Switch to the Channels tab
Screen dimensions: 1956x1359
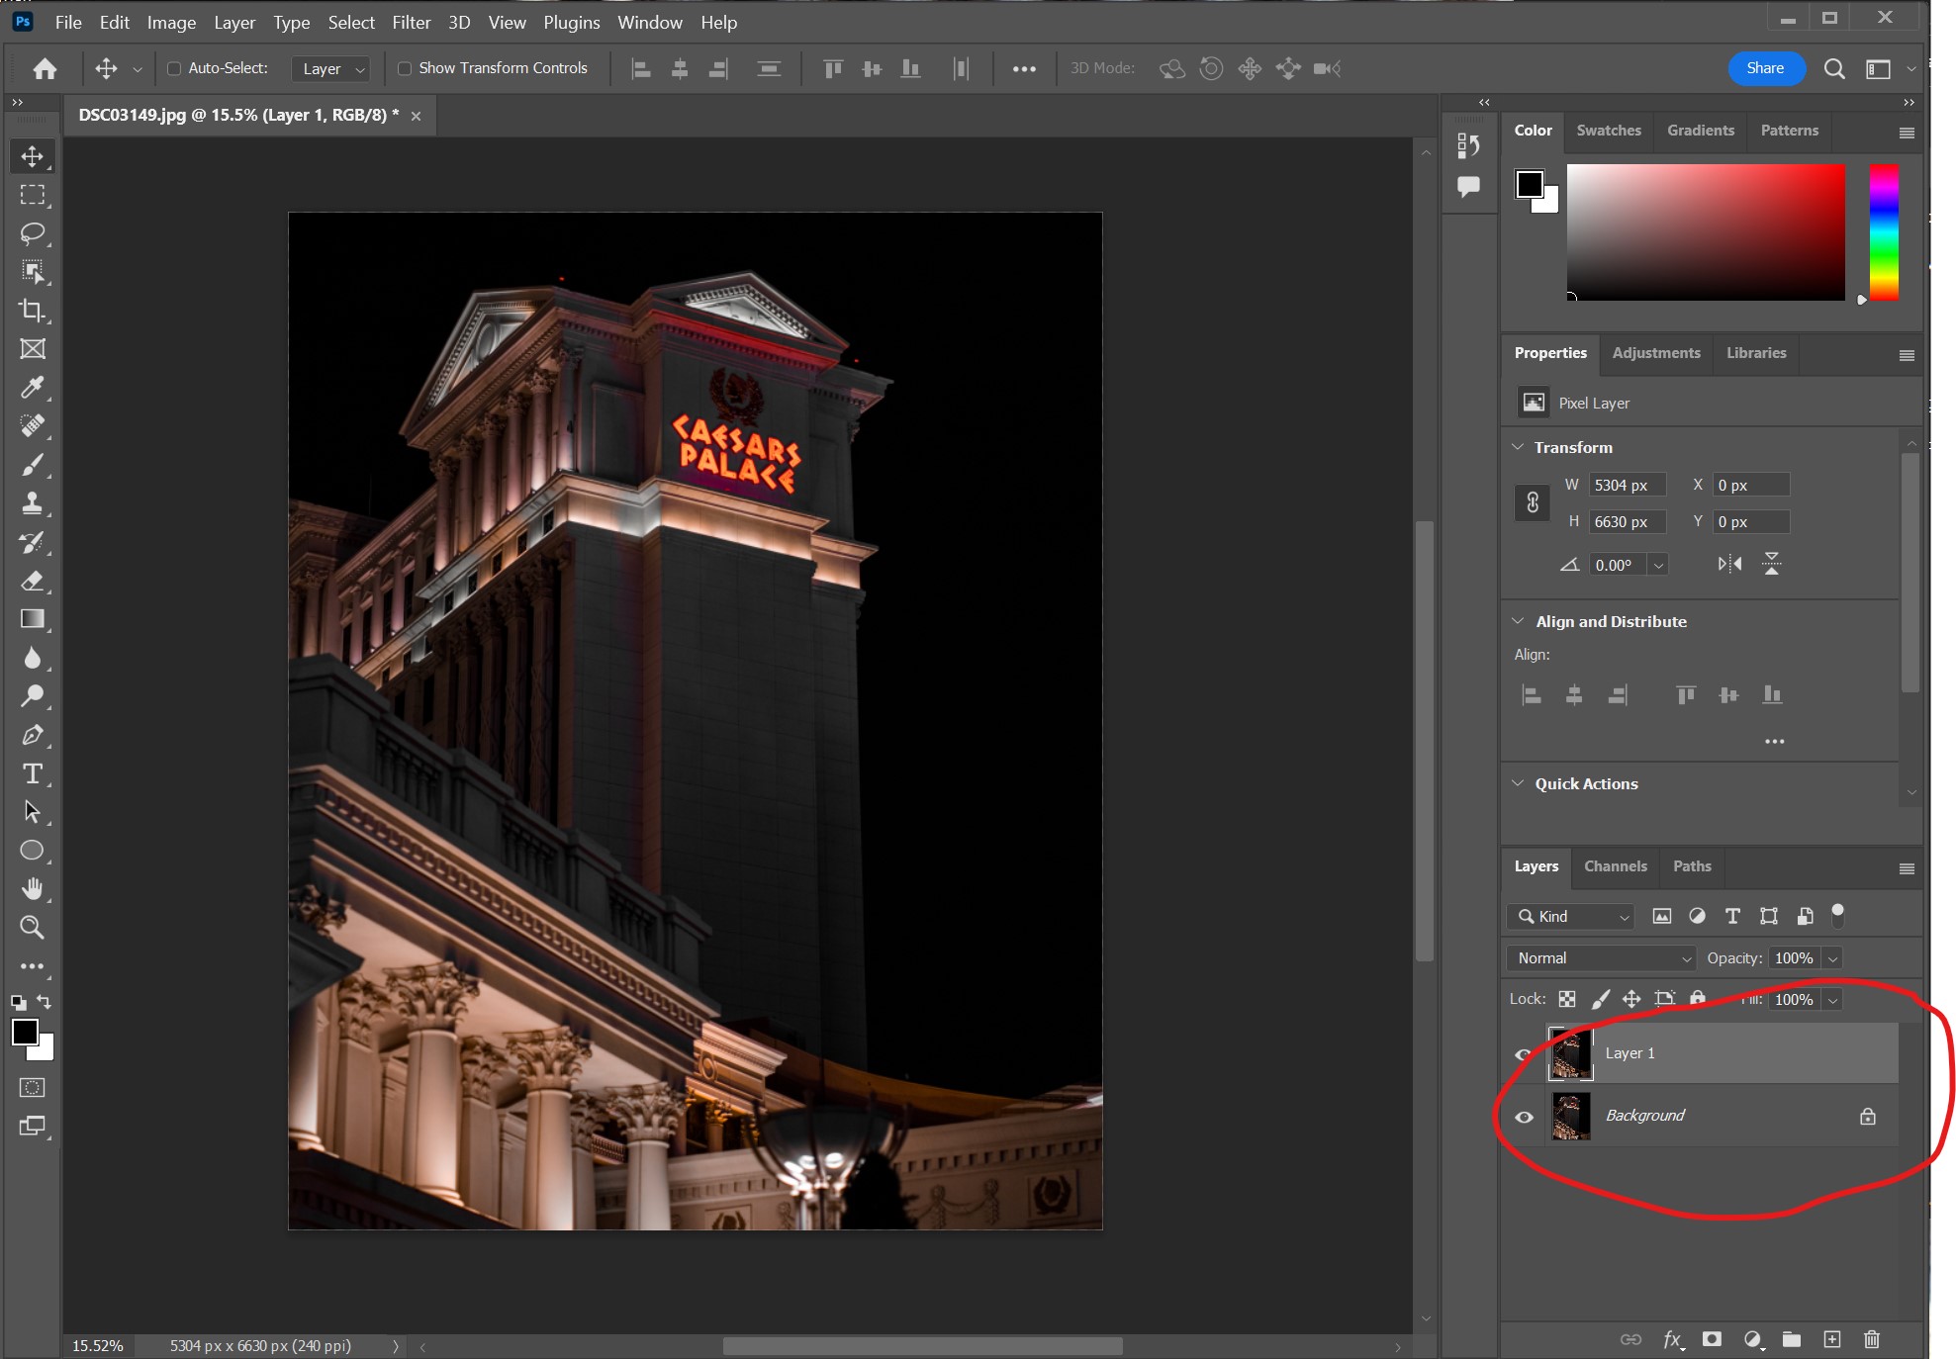[1615, 866]
